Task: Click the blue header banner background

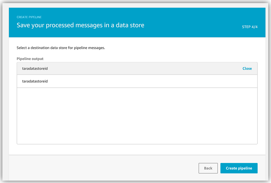Action: tap(190, 17)
